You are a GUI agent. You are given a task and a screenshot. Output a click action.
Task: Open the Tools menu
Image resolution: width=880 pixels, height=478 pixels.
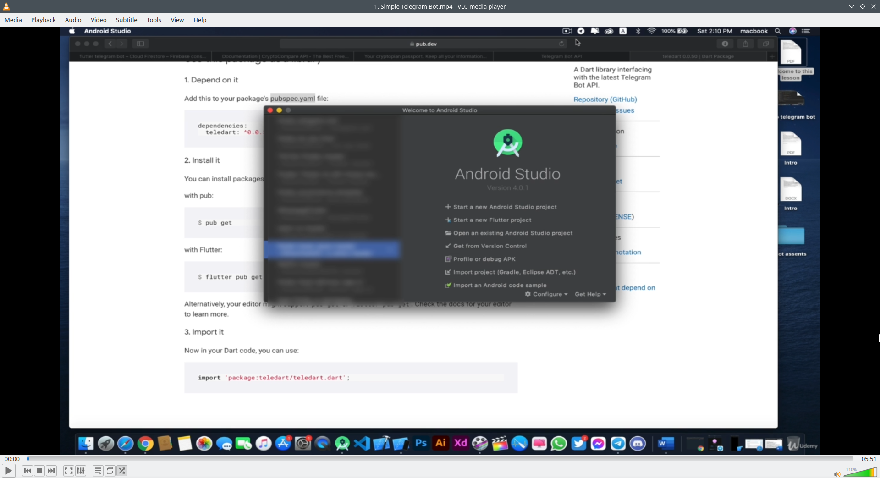154,20
